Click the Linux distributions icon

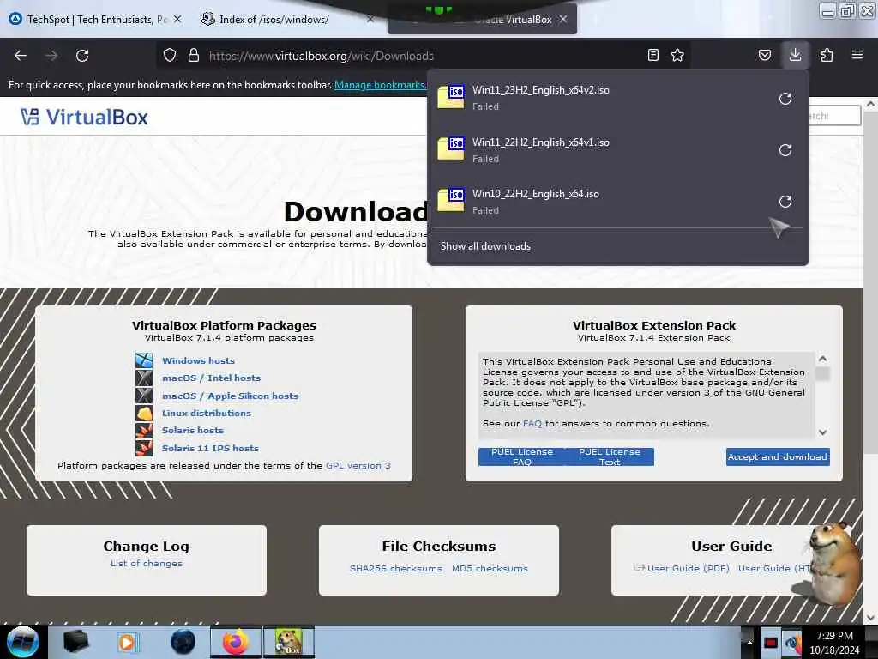[x=144, y=413]
